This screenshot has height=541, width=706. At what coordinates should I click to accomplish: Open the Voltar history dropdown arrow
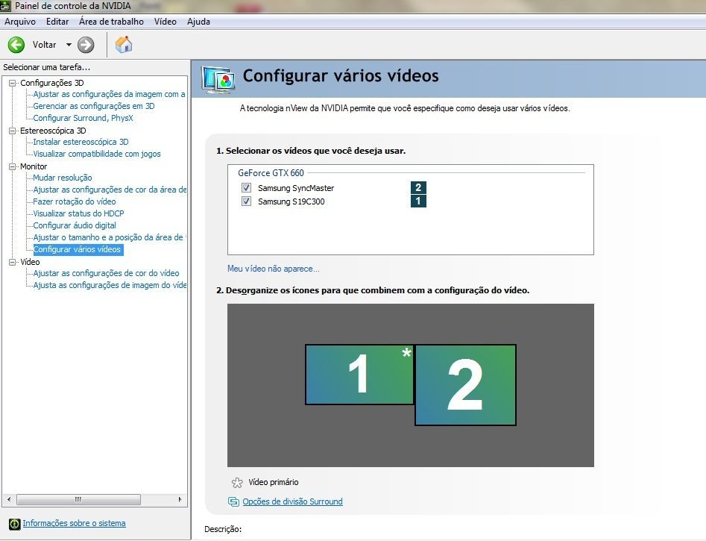(x=69, y=45)
